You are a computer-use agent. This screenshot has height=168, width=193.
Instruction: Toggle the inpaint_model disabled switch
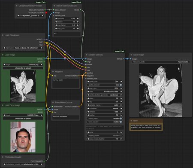point(105,135)
